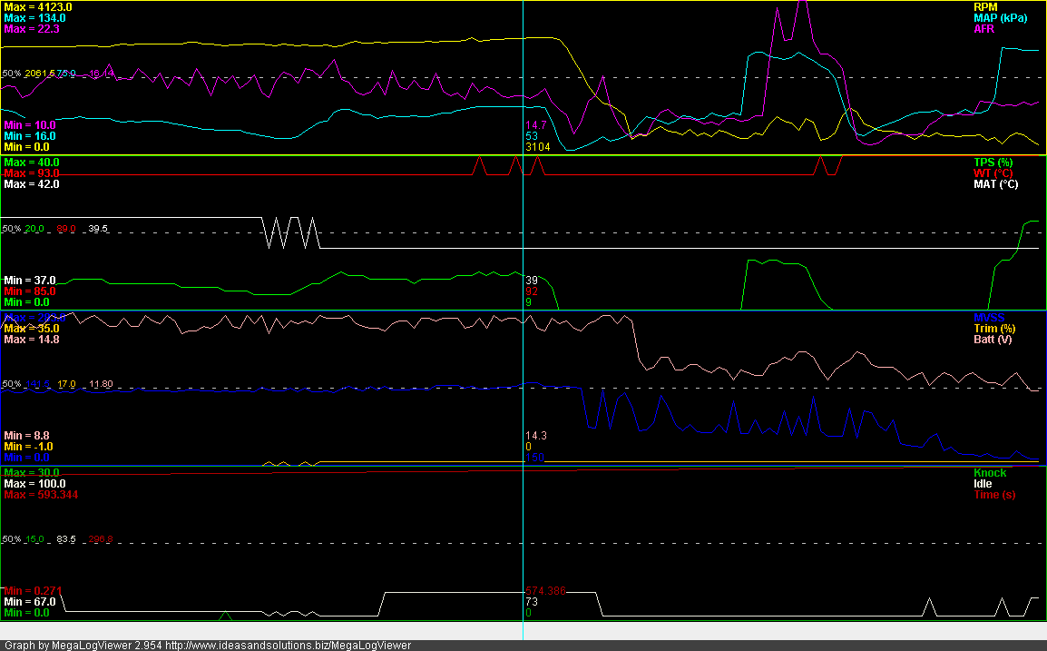
Task: Select the green Knock legend label
Action: click(990, 472)
